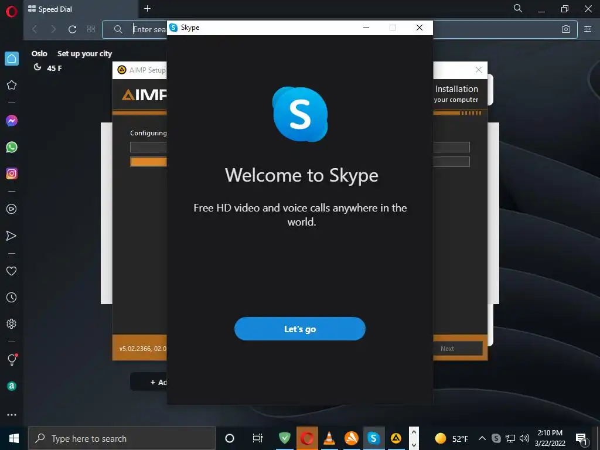Click the 45 F weather temperature
Viewport: 600px width, 450px height.
(54, 68)
